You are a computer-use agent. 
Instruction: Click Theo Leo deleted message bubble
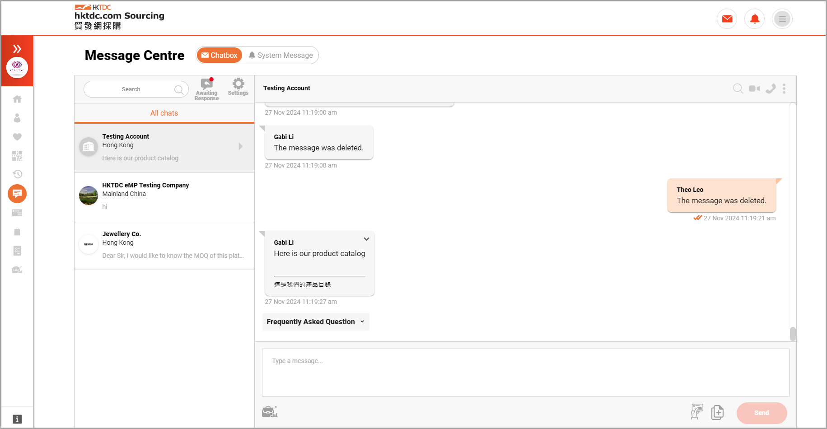[721, 196]
